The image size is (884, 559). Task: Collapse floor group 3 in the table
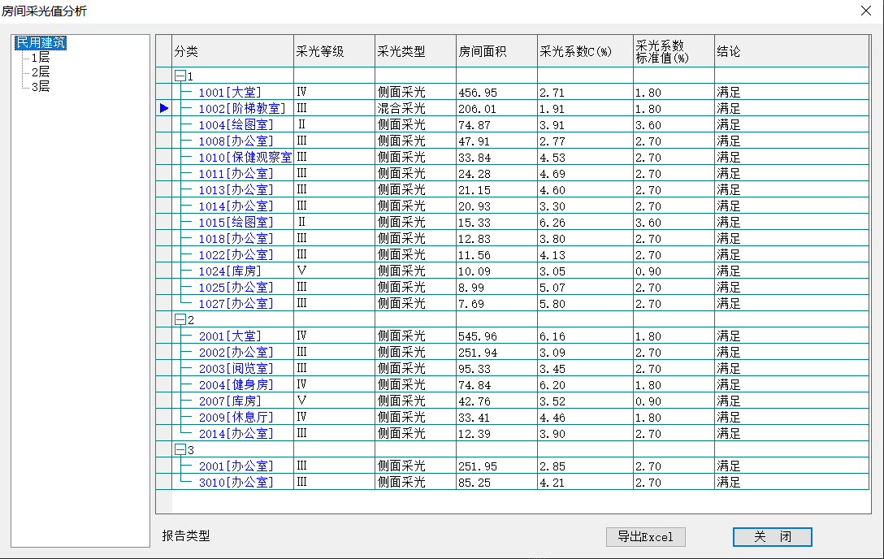pos(180,449)
